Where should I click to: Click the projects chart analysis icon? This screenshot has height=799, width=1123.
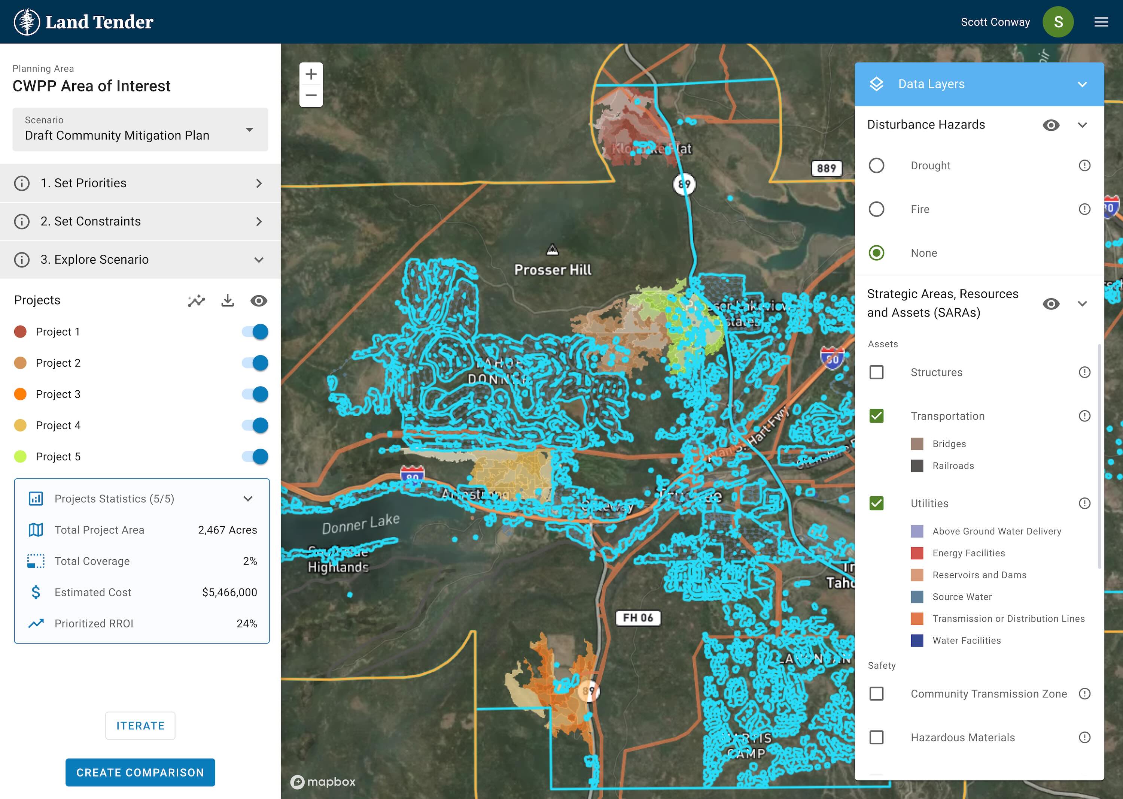coord(196,301)
